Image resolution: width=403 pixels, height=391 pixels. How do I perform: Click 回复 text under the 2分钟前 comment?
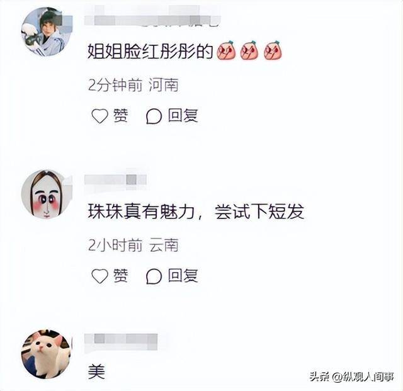coord(183,116)
